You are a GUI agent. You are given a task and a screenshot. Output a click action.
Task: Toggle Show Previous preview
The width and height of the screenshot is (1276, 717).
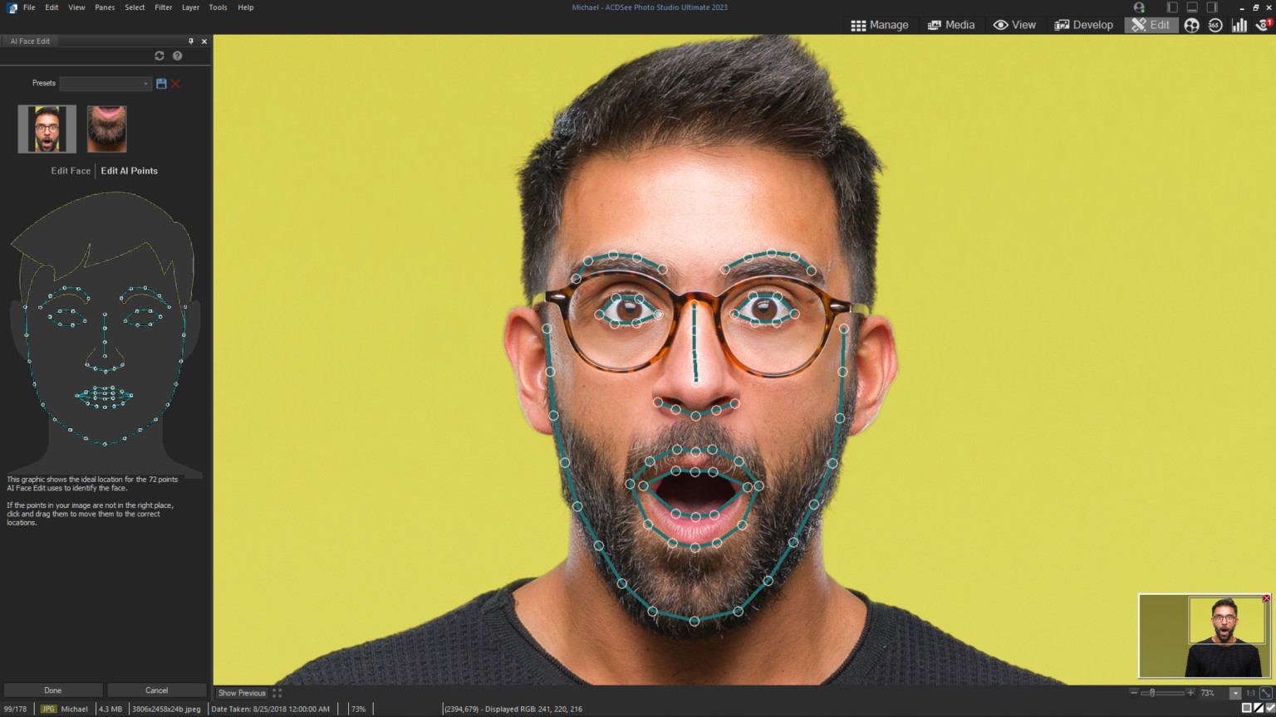pos(241,692)
